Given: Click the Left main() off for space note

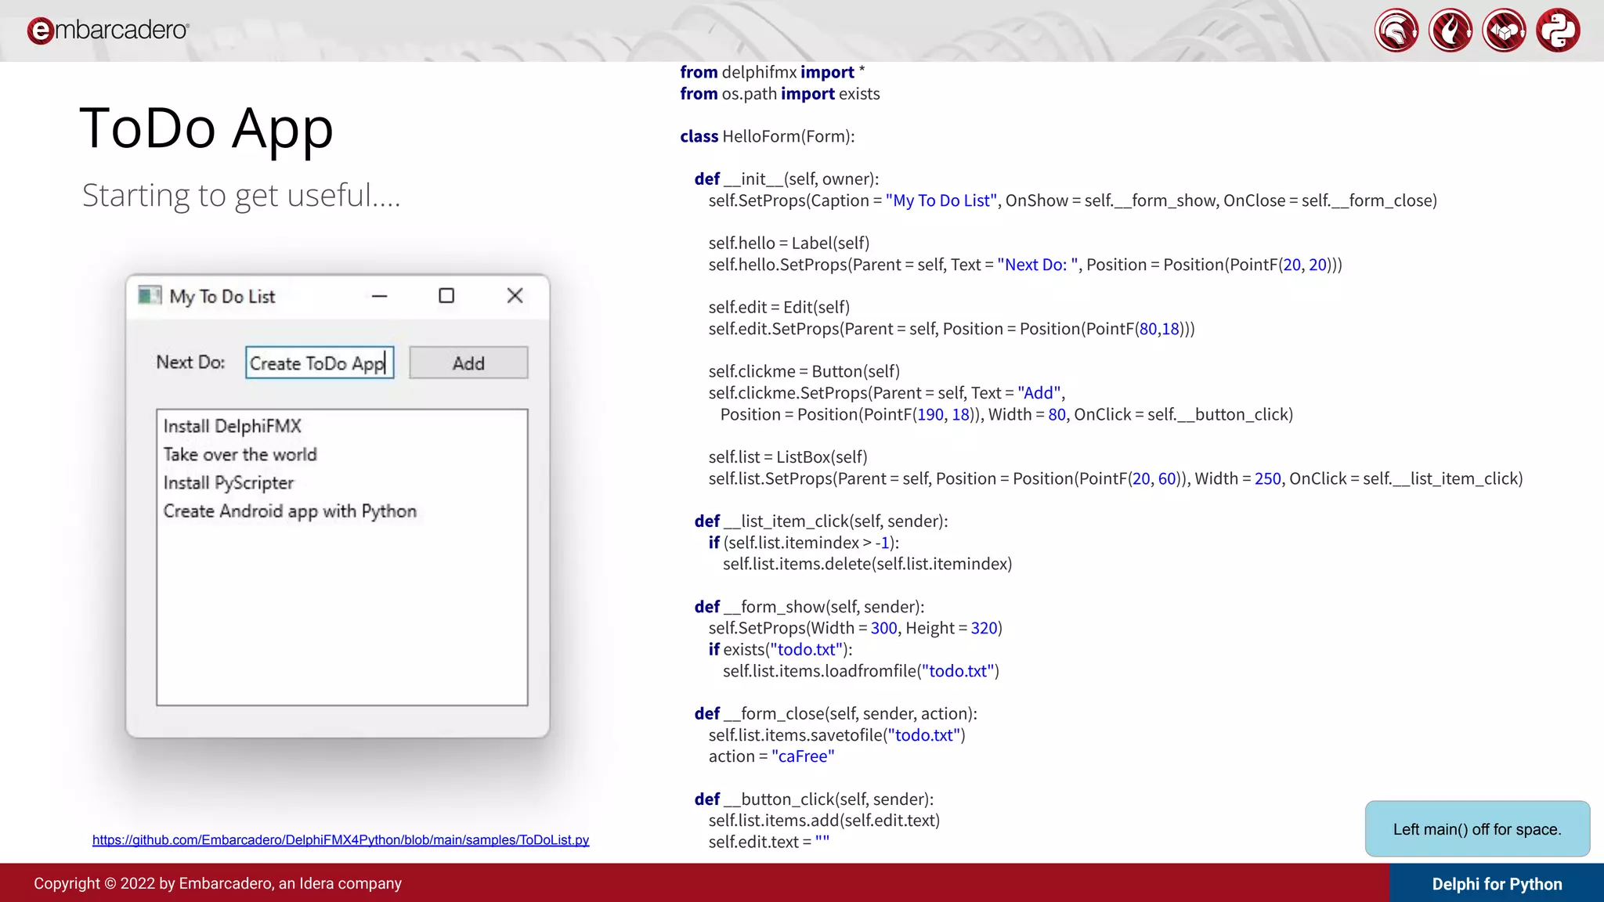Looking at the screenshot, I should pos(1477,829).
